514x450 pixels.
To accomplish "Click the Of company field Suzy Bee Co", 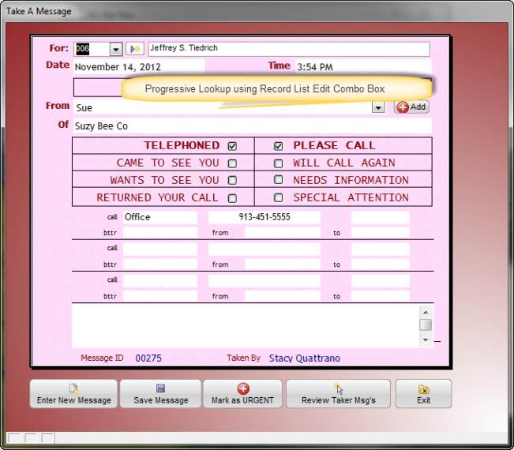I will (x=251, y=126).
